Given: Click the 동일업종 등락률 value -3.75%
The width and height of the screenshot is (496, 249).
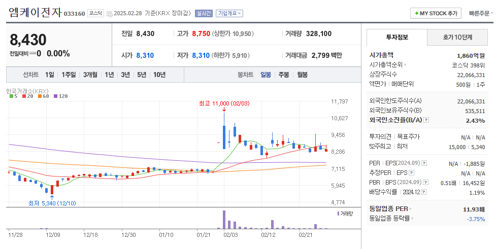Looking at the screenshot, I should tap(476, 219).
